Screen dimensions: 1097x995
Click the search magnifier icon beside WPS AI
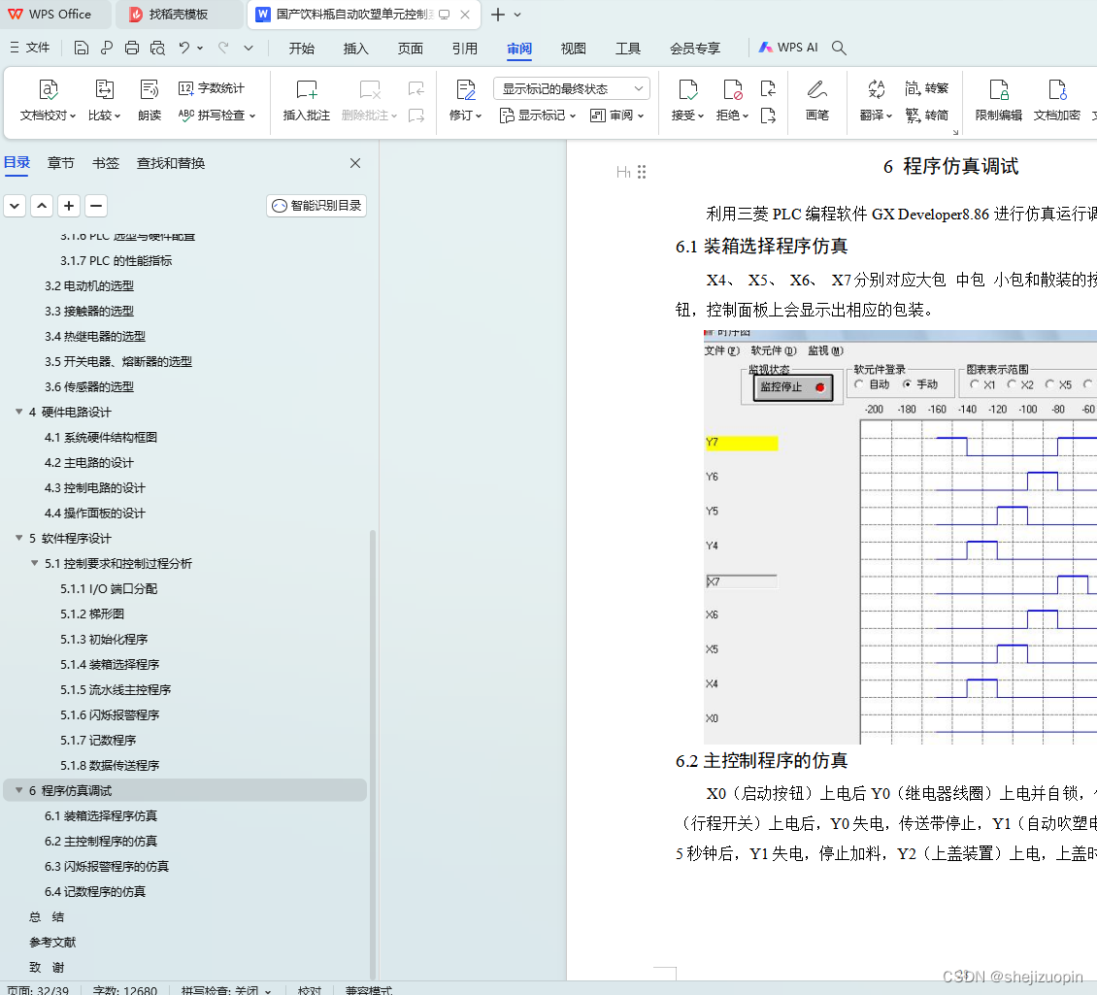[839, 48]
